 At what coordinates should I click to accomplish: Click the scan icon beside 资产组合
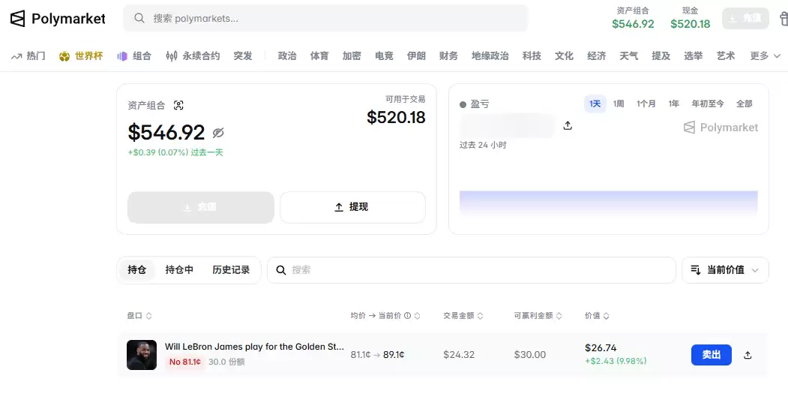pos(178,105)
